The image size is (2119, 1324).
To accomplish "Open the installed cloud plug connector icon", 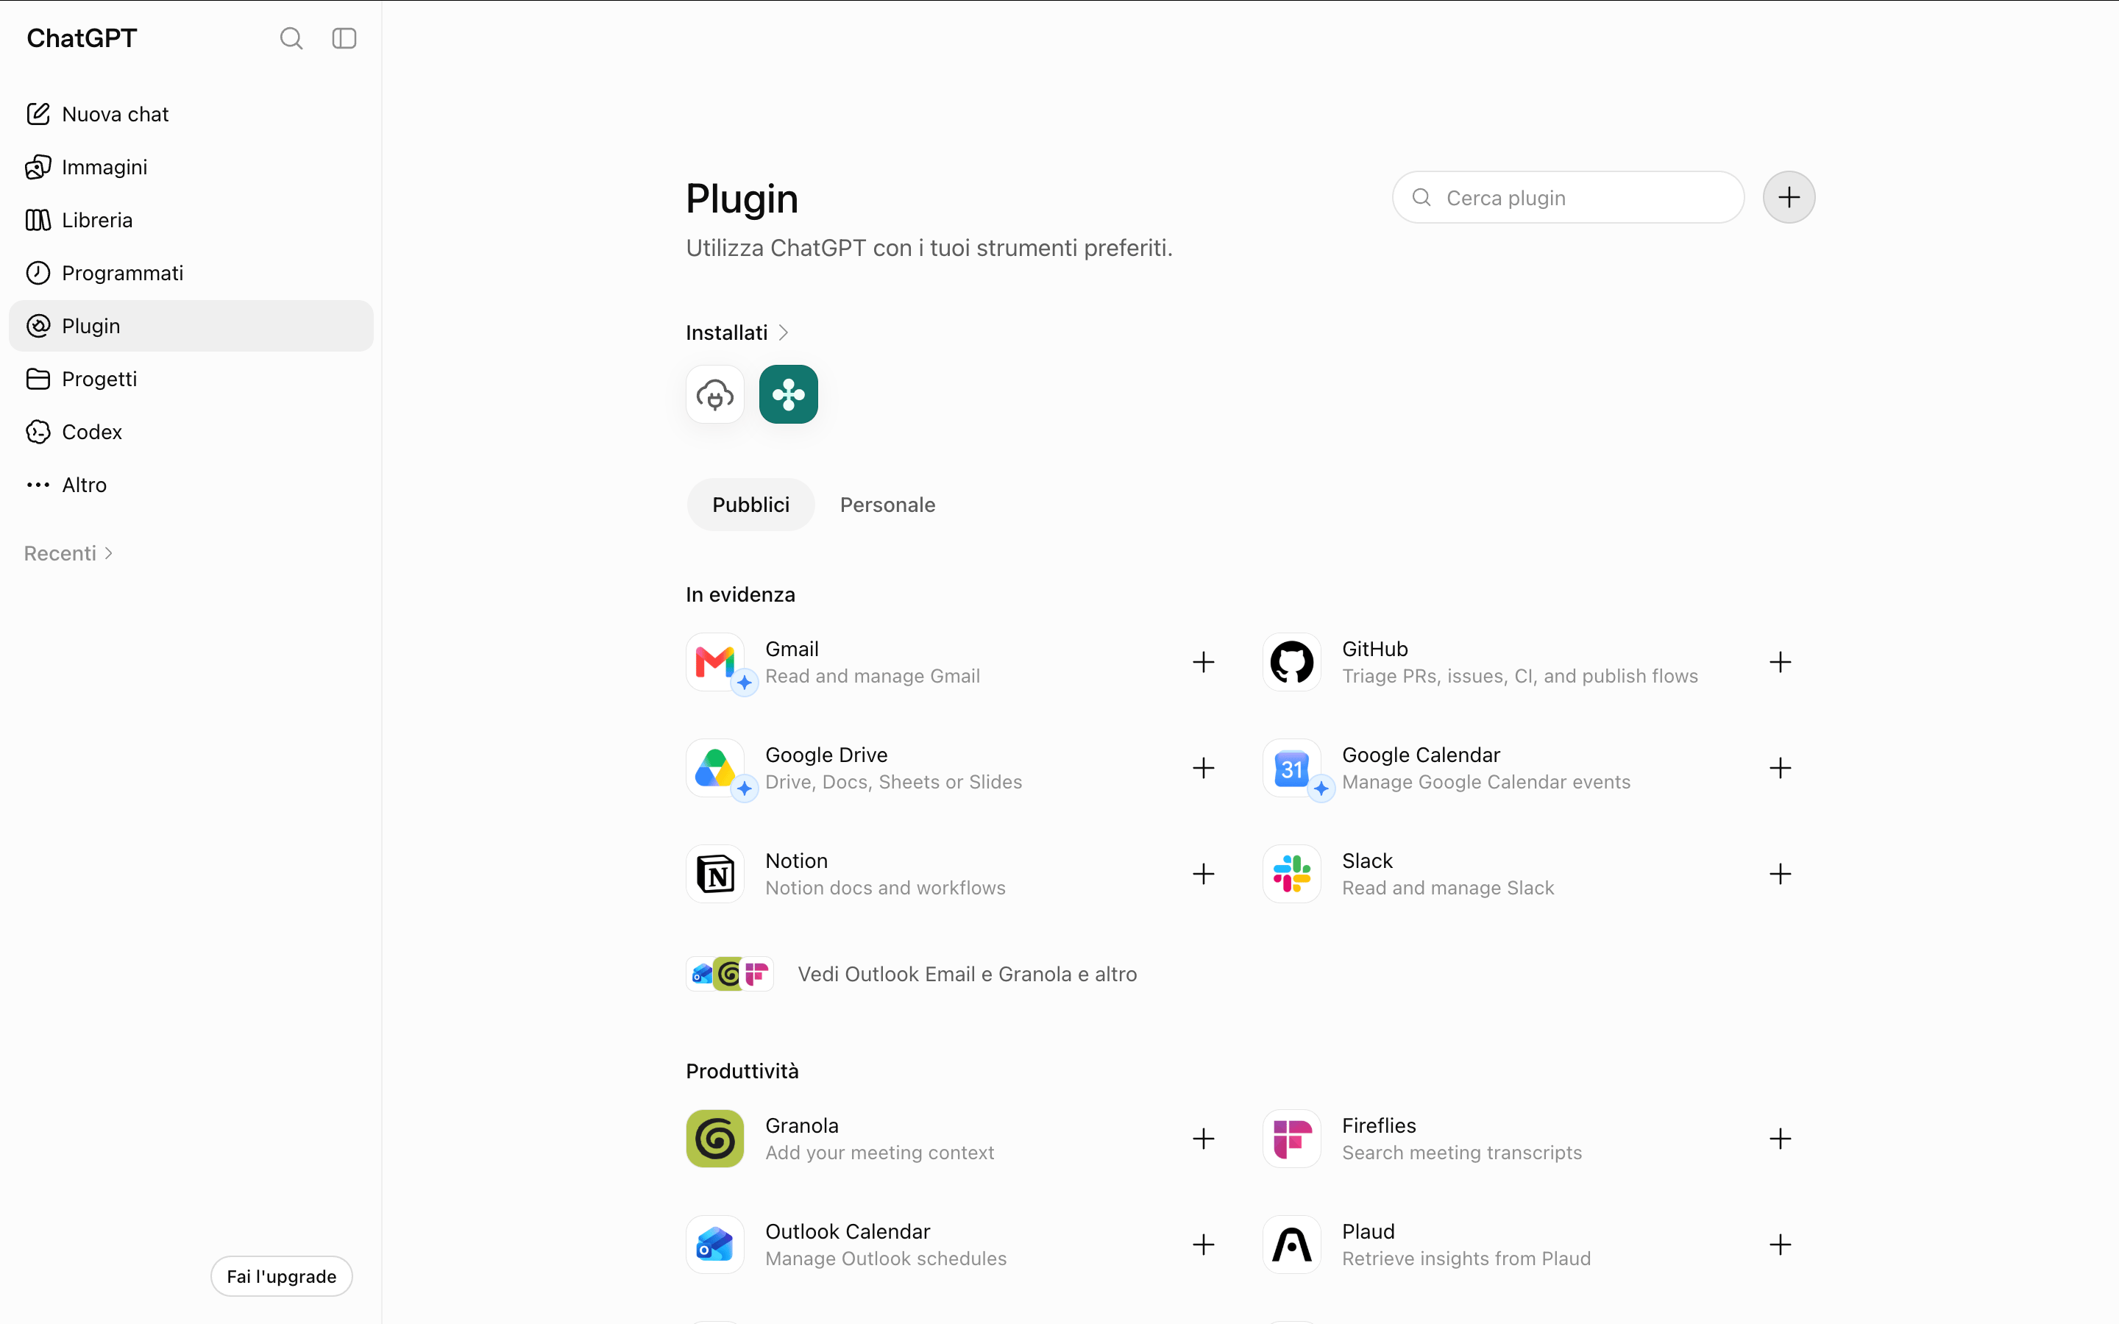I will click(715, 394).
